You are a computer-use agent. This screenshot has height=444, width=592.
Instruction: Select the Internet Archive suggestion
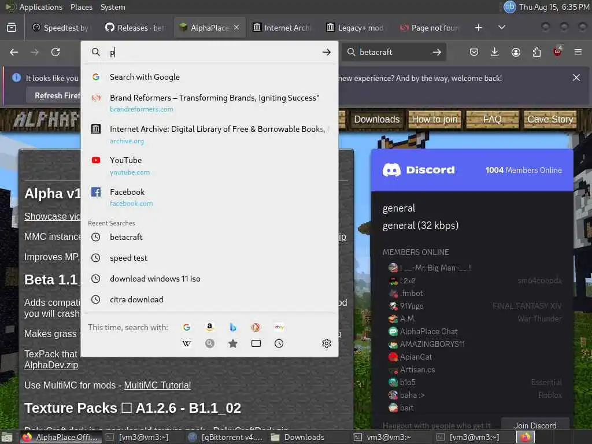coord(209,134)
